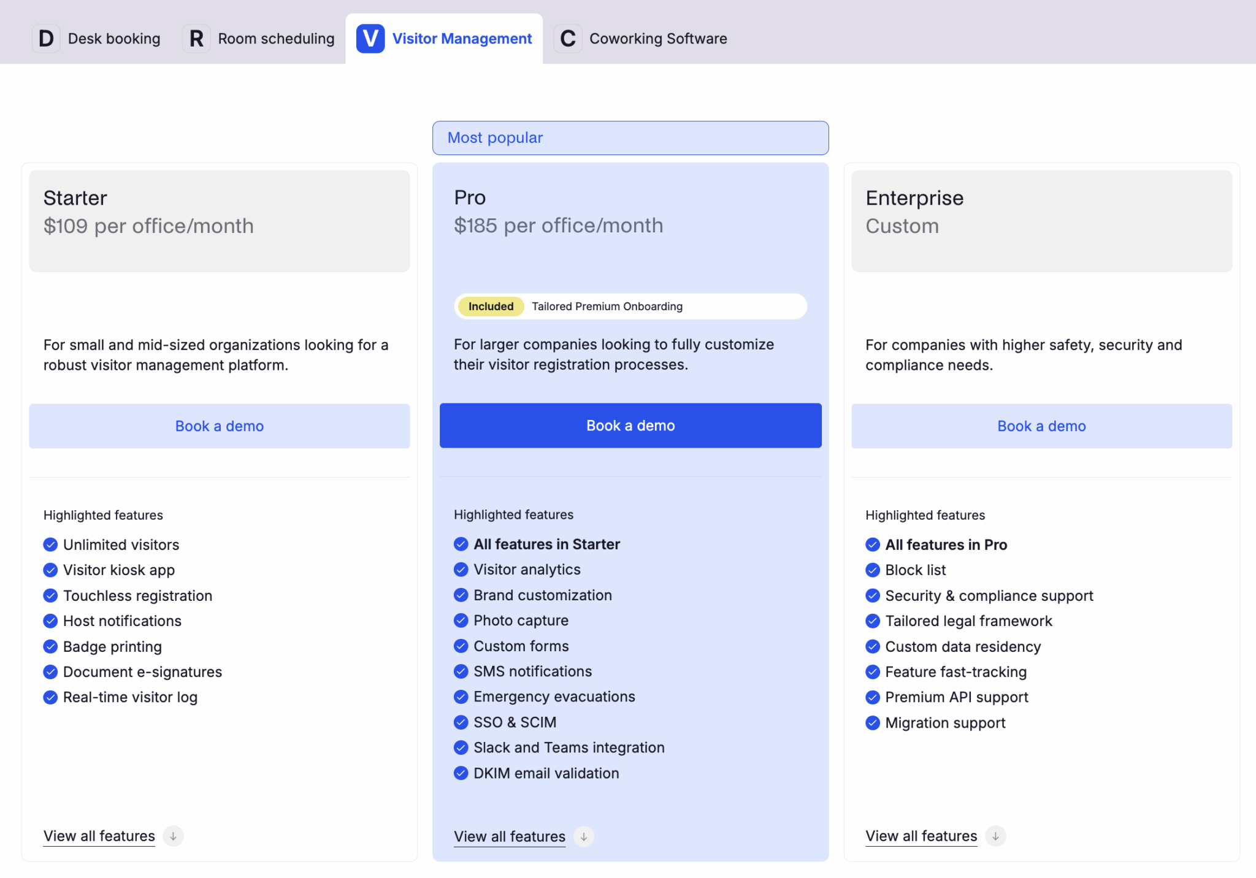Select the Visitor Management "V" icon
The height and width of the screenshot is (878, 1256).
[370, 38]
